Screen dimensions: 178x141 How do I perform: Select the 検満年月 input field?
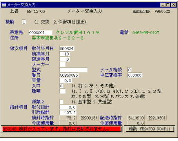pyautogui.click(x=65, y=54)
